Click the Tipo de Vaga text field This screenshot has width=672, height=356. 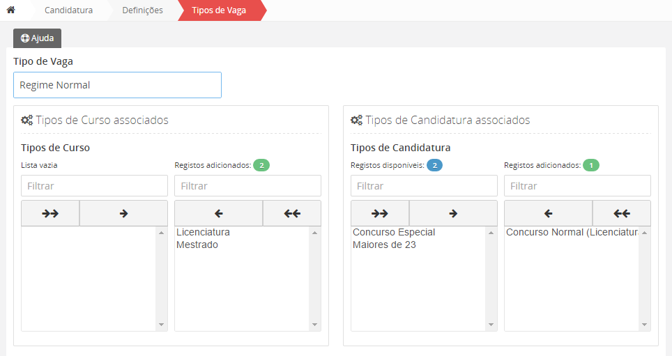[x=117, y=85]
